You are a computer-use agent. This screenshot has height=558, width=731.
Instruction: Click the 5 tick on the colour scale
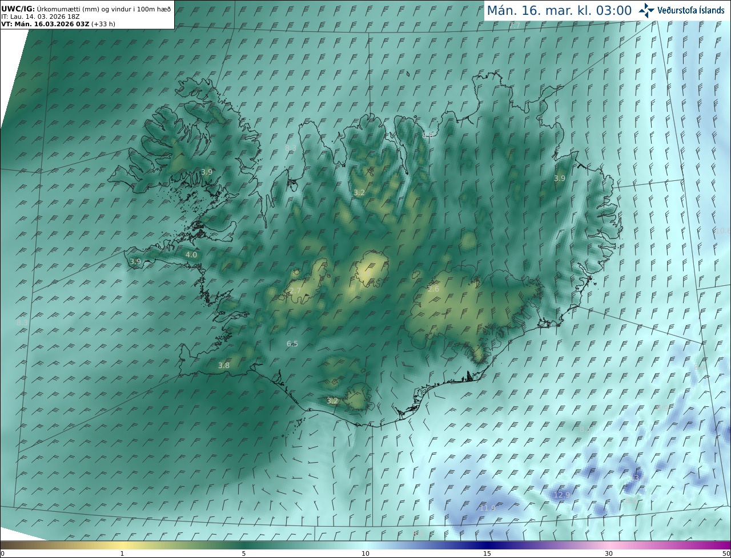pyautogui.click(x=244, y=553)
